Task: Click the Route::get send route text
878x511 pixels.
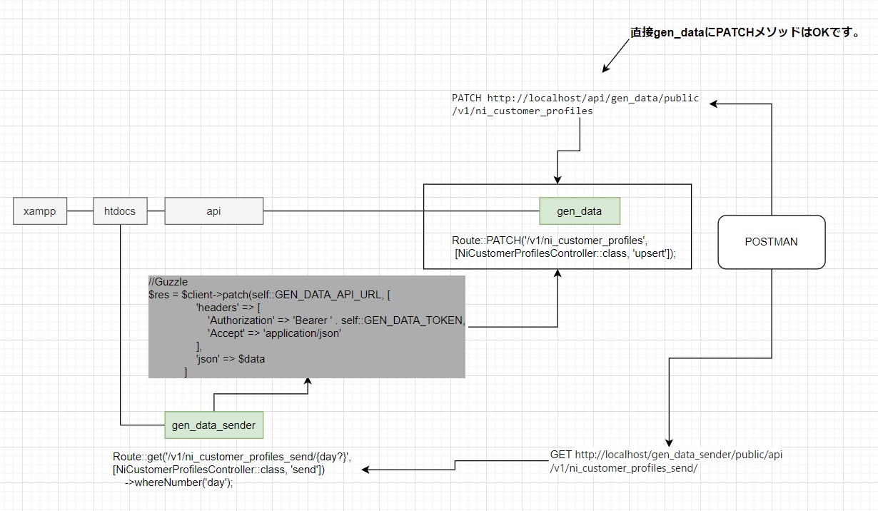Action: click(x=232, y=469)
